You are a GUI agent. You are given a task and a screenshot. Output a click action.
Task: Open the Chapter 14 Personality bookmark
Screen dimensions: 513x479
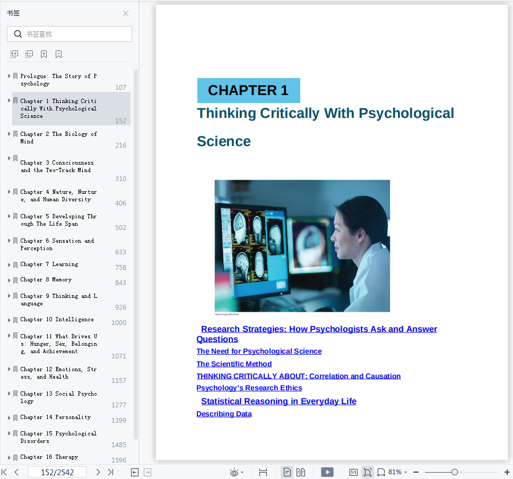tap(56, 417)
